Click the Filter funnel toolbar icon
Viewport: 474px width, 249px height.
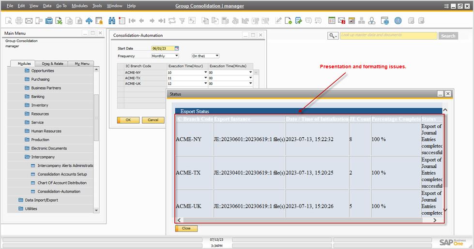(x=182, y=21)
